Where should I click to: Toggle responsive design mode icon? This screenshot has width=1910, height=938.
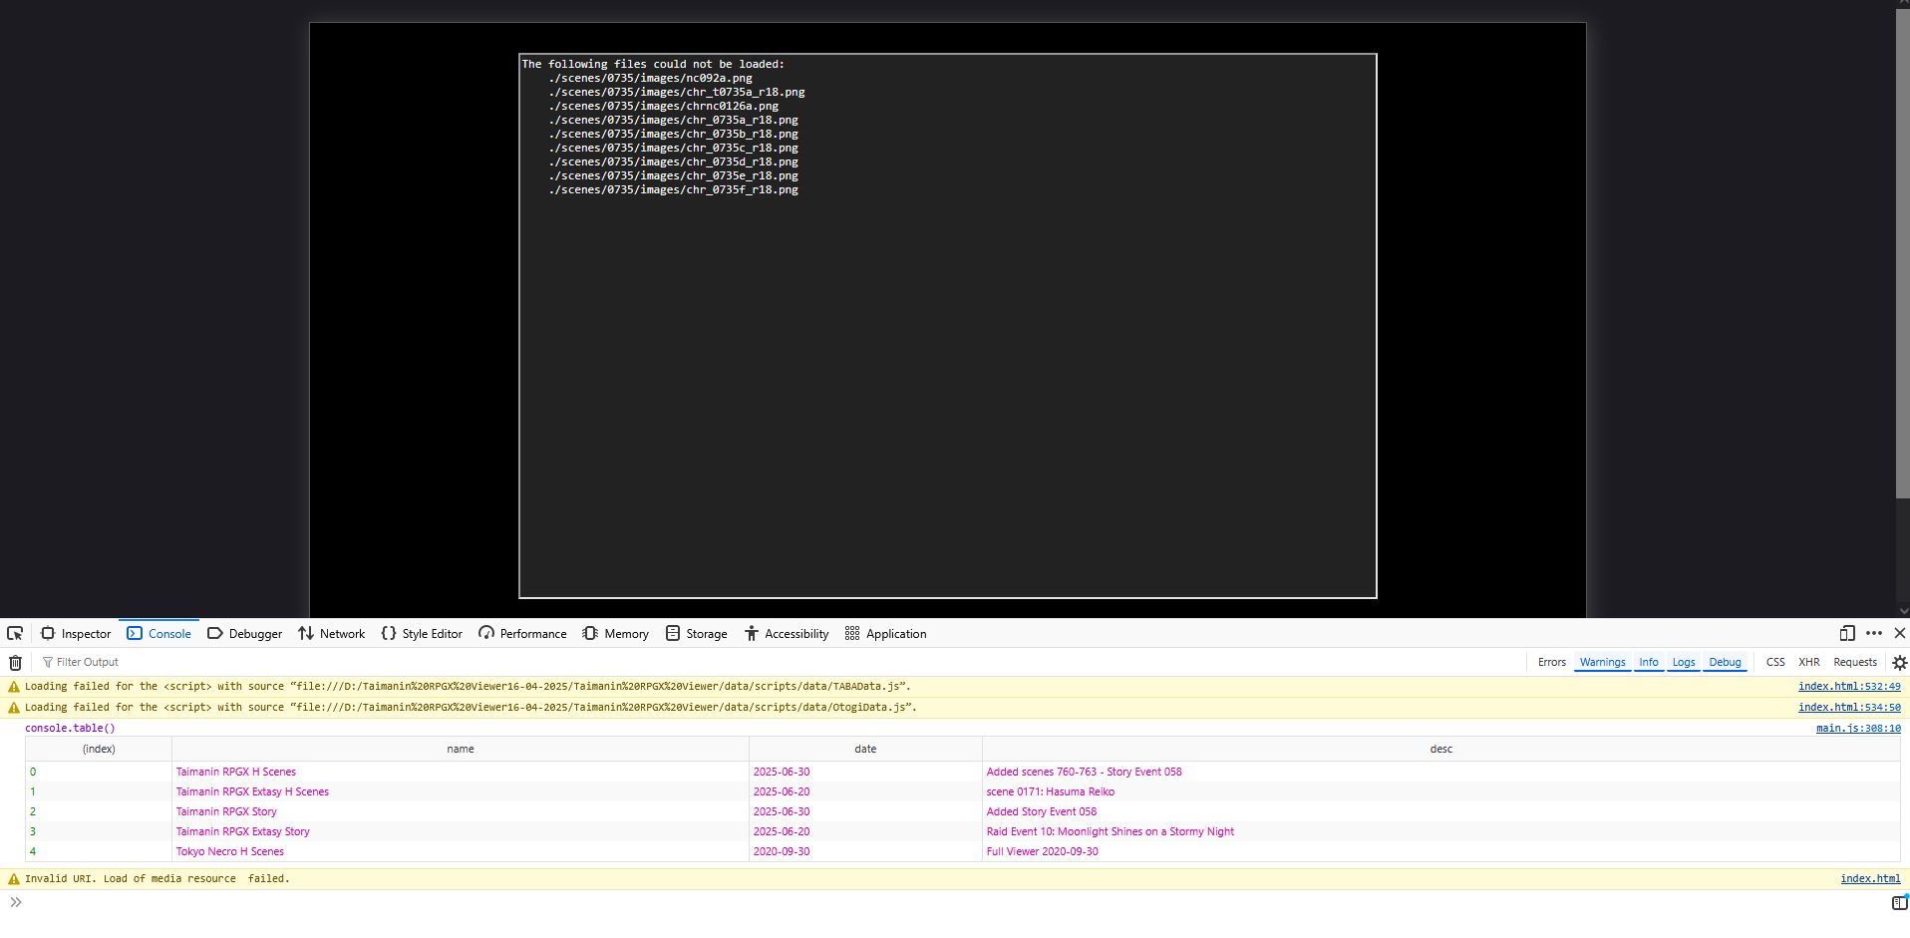(x=1847, y=634)
